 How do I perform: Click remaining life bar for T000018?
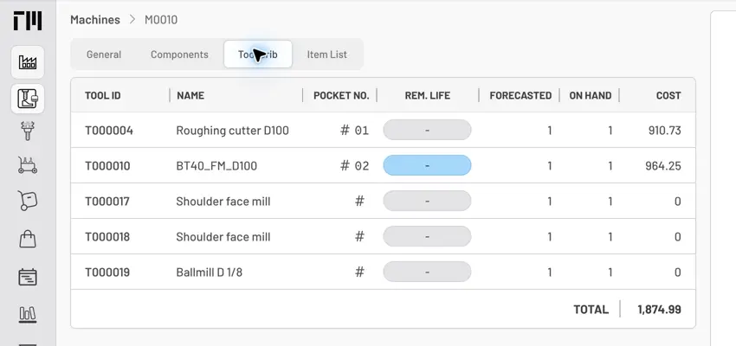[427, 237]
